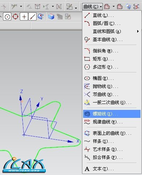Toggle the quadrant point snap button
The height and width of the screenshot is (175, 142).
tap(15, 16)
